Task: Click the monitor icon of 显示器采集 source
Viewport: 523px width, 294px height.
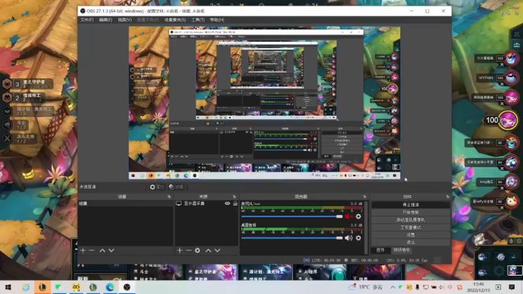Action: 178,203
